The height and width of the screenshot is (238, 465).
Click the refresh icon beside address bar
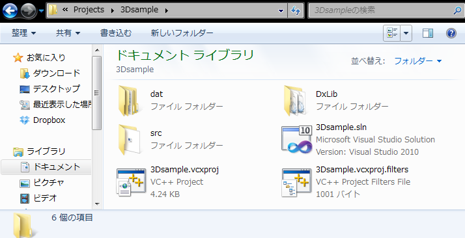coord(296,11)
